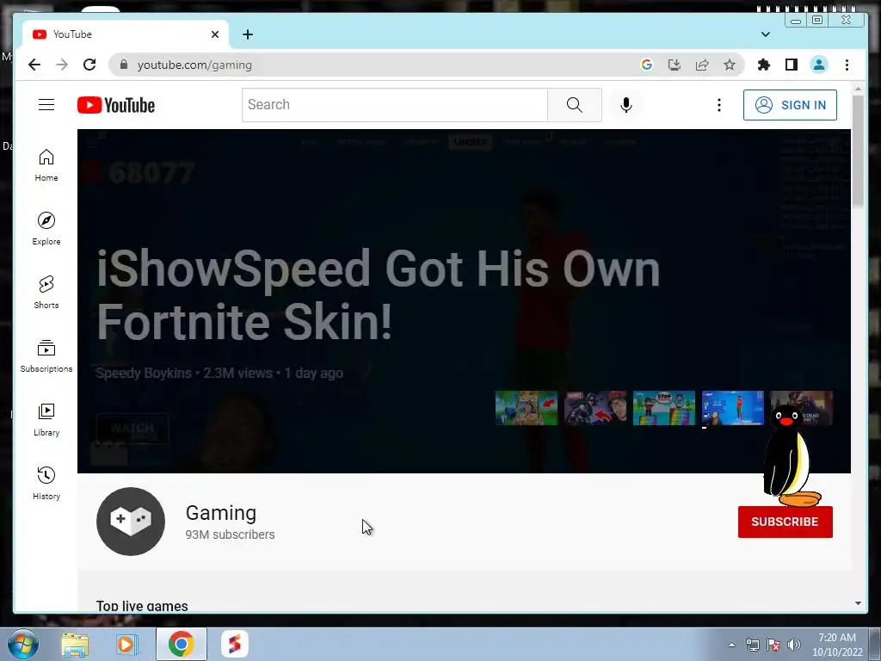Open Library in sidebar
881x661 pixels.
[46, 420]
